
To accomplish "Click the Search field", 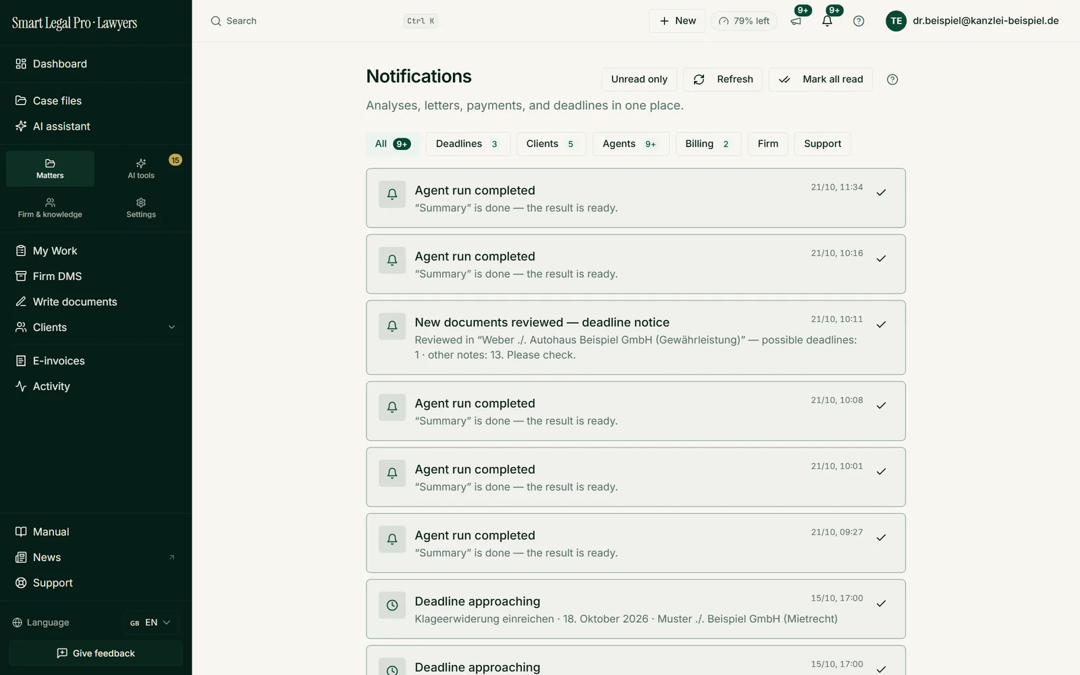I will 324,21.
